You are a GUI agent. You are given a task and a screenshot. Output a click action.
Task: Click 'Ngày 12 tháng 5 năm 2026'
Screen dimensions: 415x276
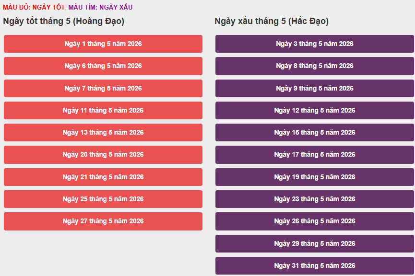(x=315, y=110)
